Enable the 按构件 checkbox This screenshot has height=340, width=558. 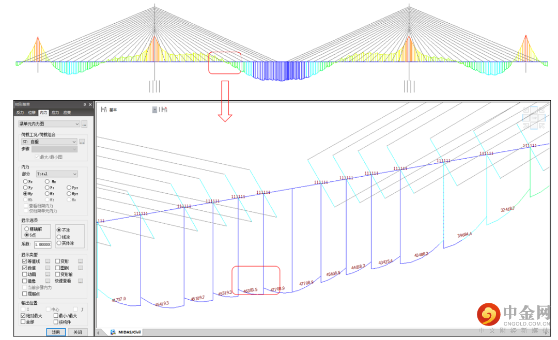[56, 322]
